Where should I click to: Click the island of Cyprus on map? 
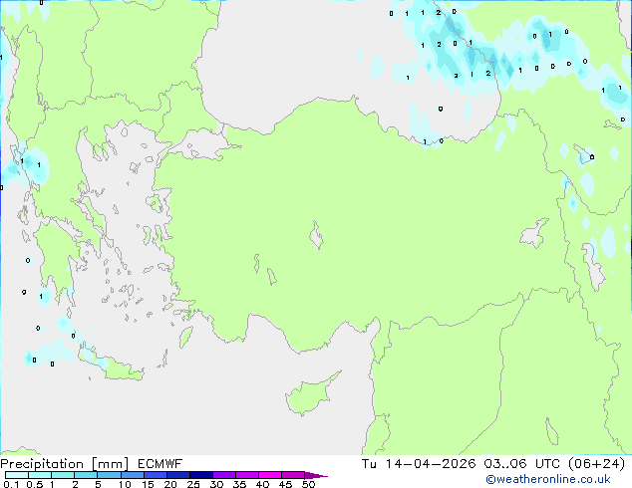pyautogui.click(x=308, y=395)
